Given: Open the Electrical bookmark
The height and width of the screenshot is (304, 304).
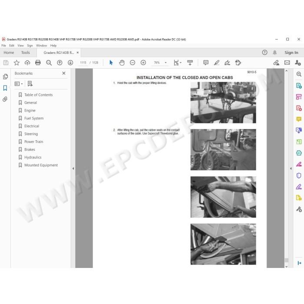Looking at the screenshot, I should point(32,126).
